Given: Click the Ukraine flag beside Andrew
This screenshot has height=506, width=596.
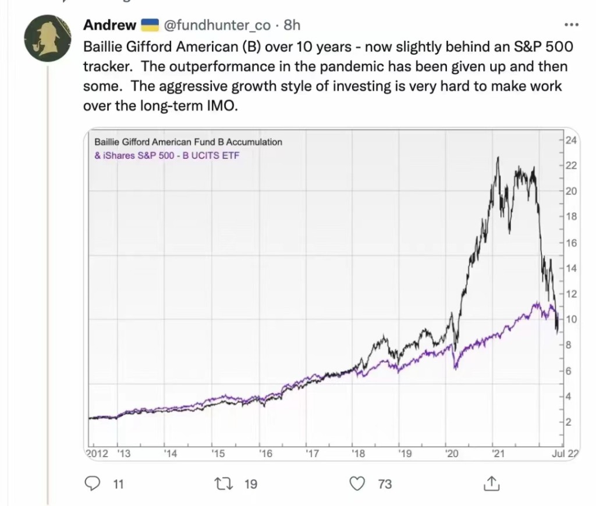Looking at the screenshot, I should [x=150, y=25].
